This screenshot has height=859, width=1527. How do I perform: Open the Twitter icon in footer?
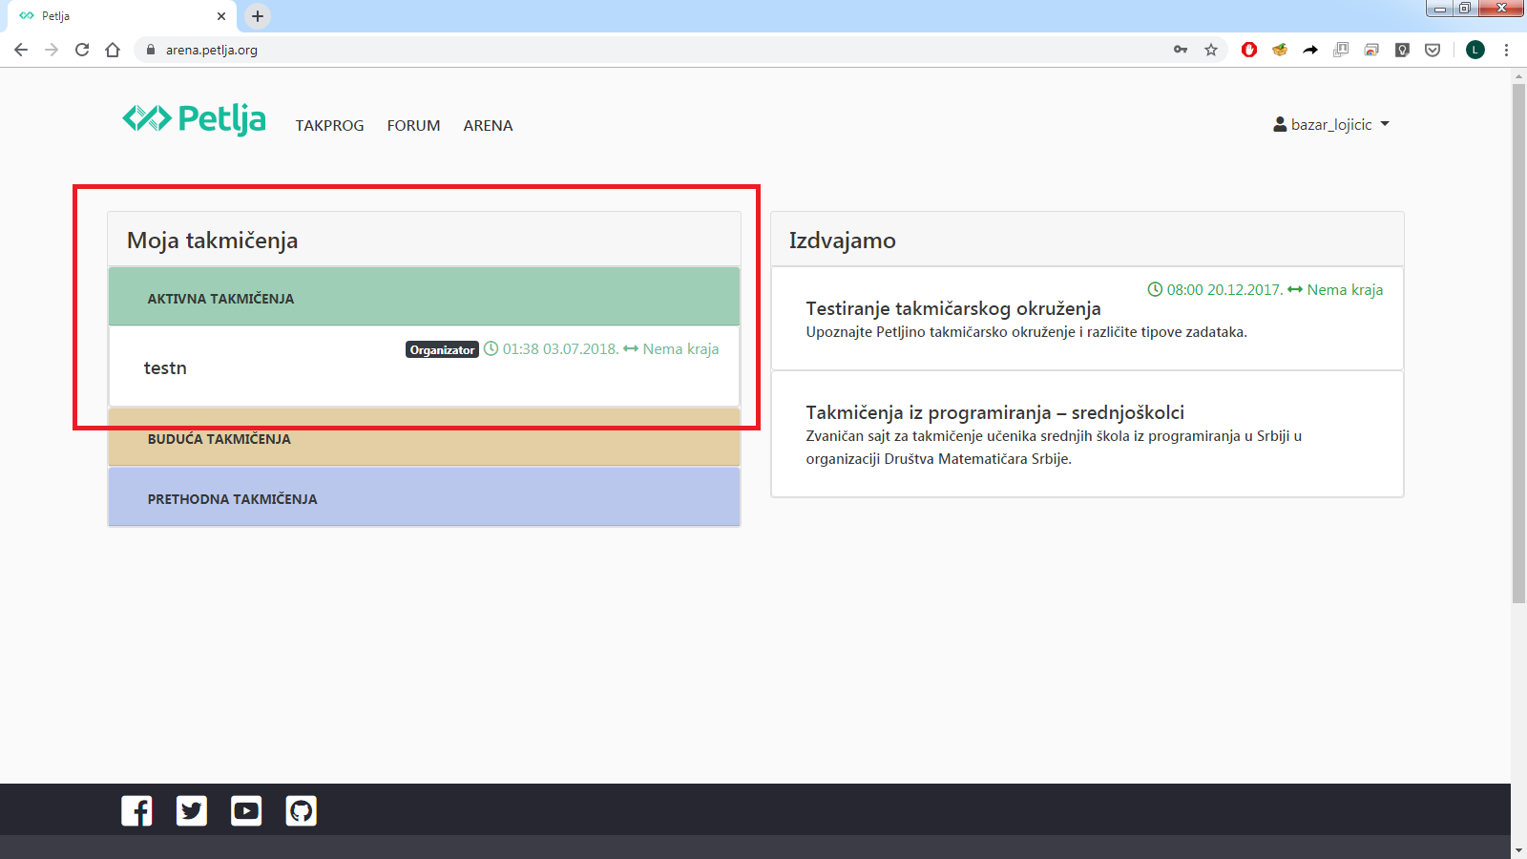[192, 811]
